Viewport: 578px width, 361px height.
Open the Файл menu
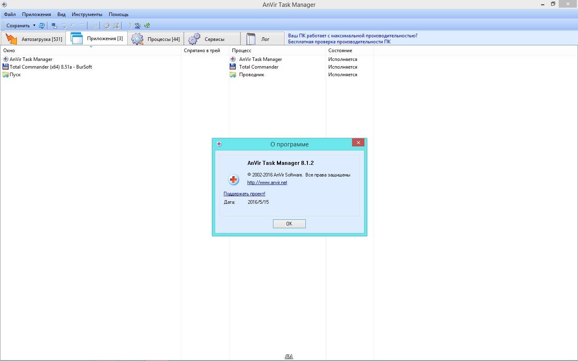coord(10,14)
